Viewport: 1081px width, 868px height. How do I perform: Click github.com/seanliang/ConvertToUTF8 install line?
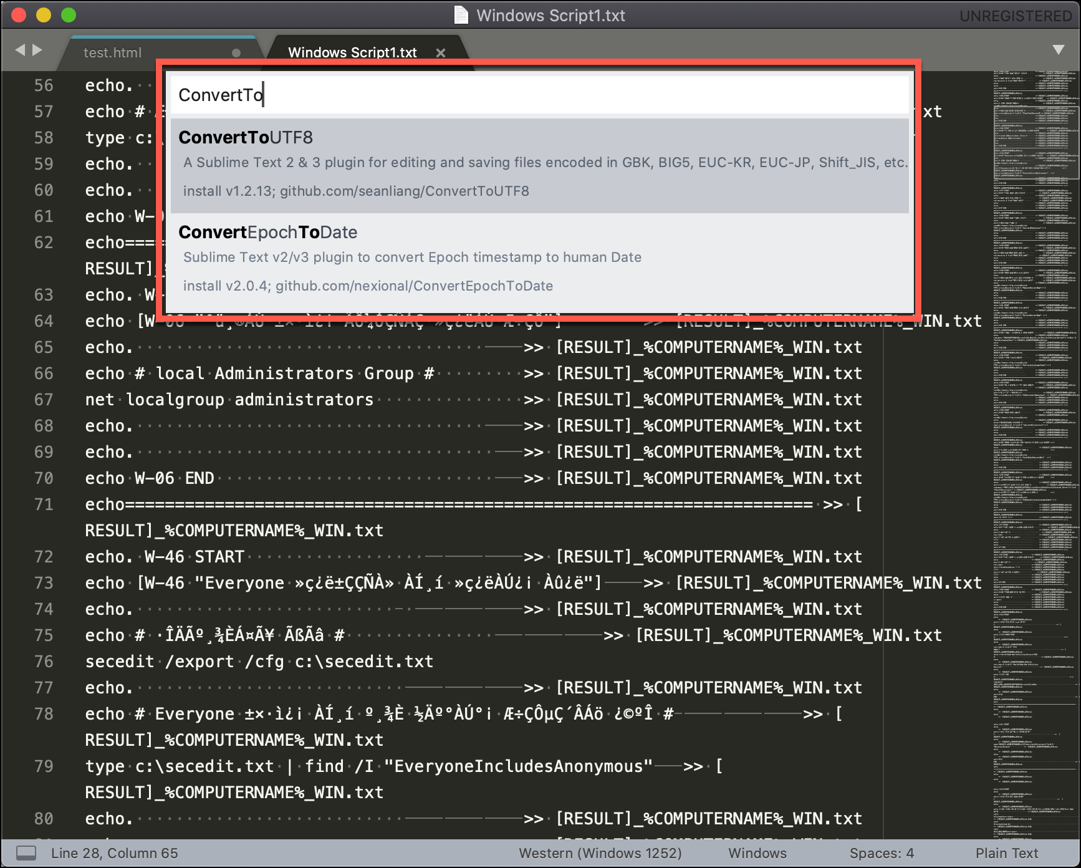tap(356, 191)
